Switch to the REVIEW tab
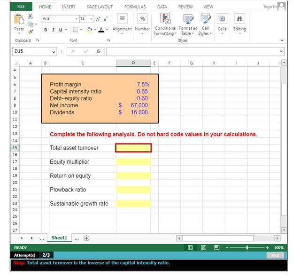The width and height of the screenshot is (293, 279). pyautogui.click(x=185, y=7)
